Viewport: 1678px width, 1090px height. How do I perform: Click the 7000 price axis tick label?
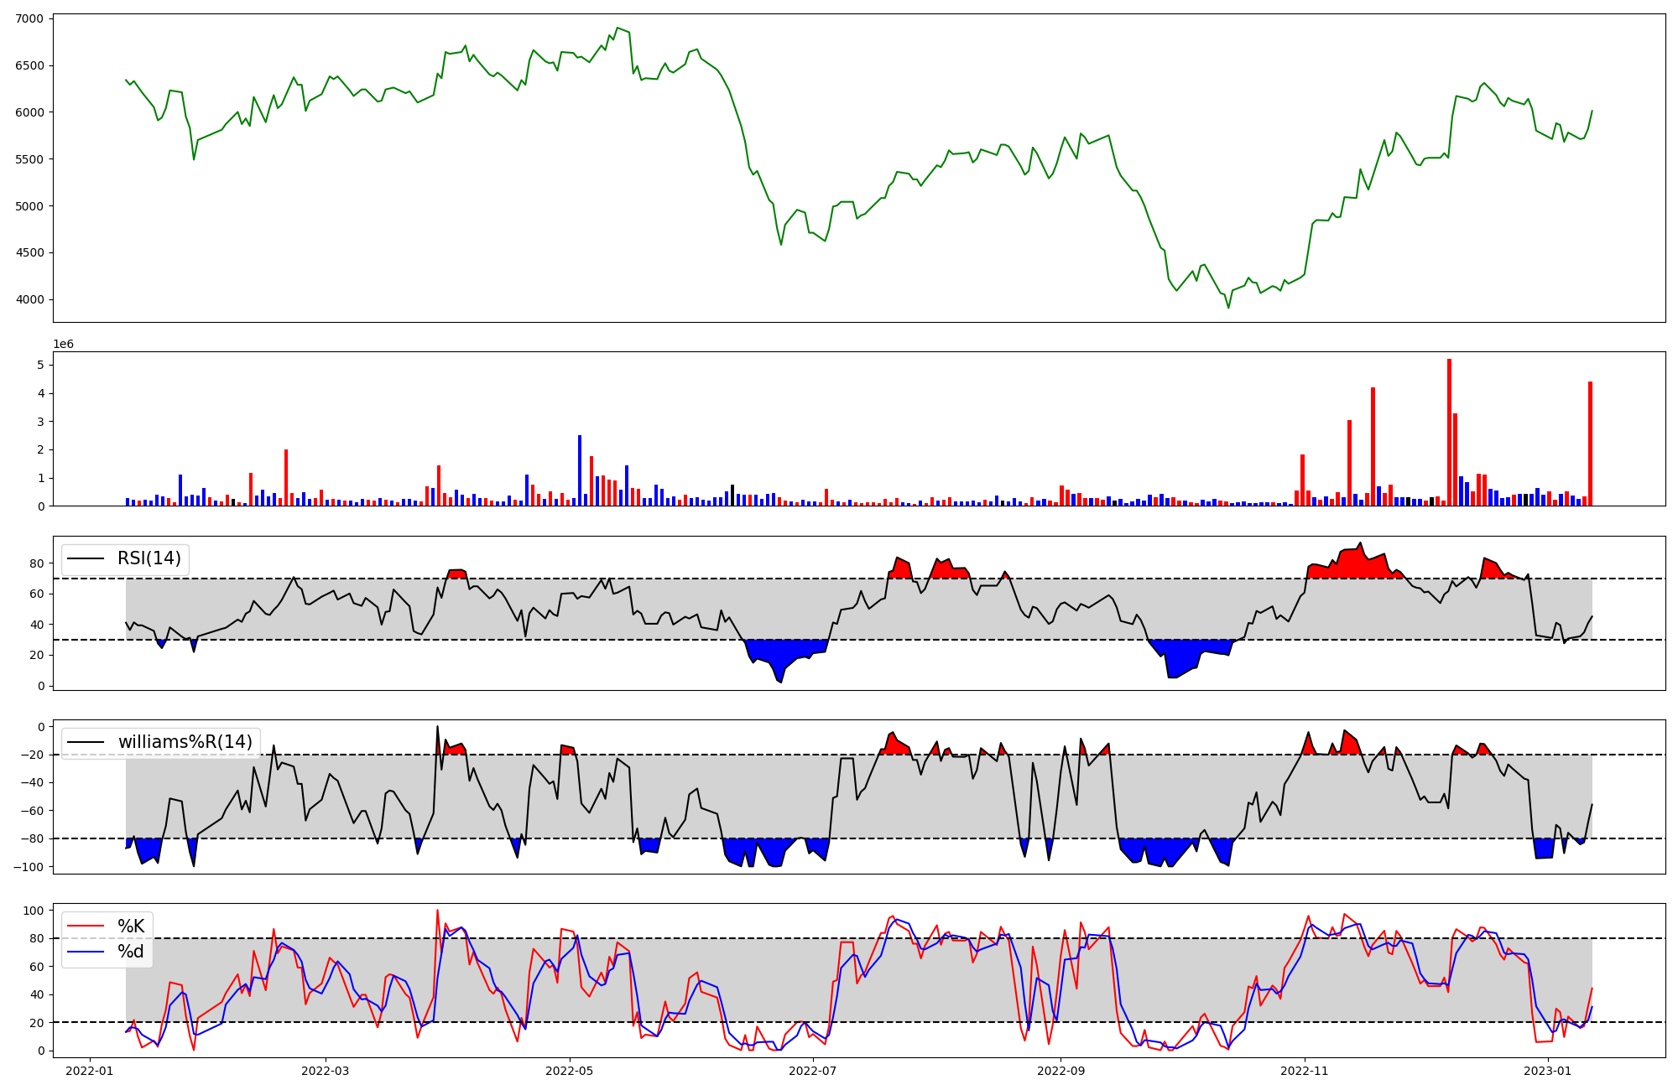point(29,18)
